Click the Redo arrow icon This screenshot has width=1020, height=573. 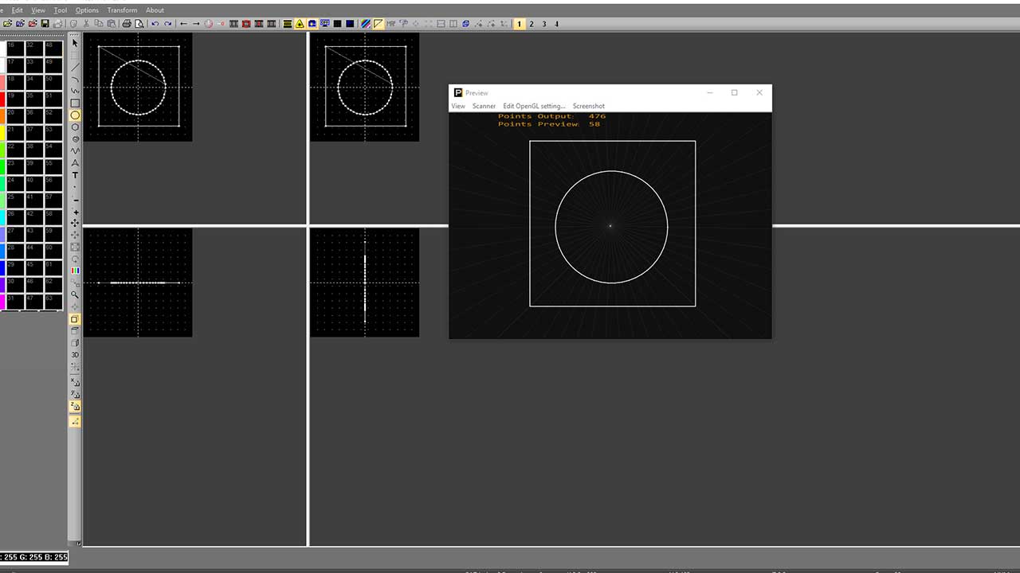coord(167,24)
